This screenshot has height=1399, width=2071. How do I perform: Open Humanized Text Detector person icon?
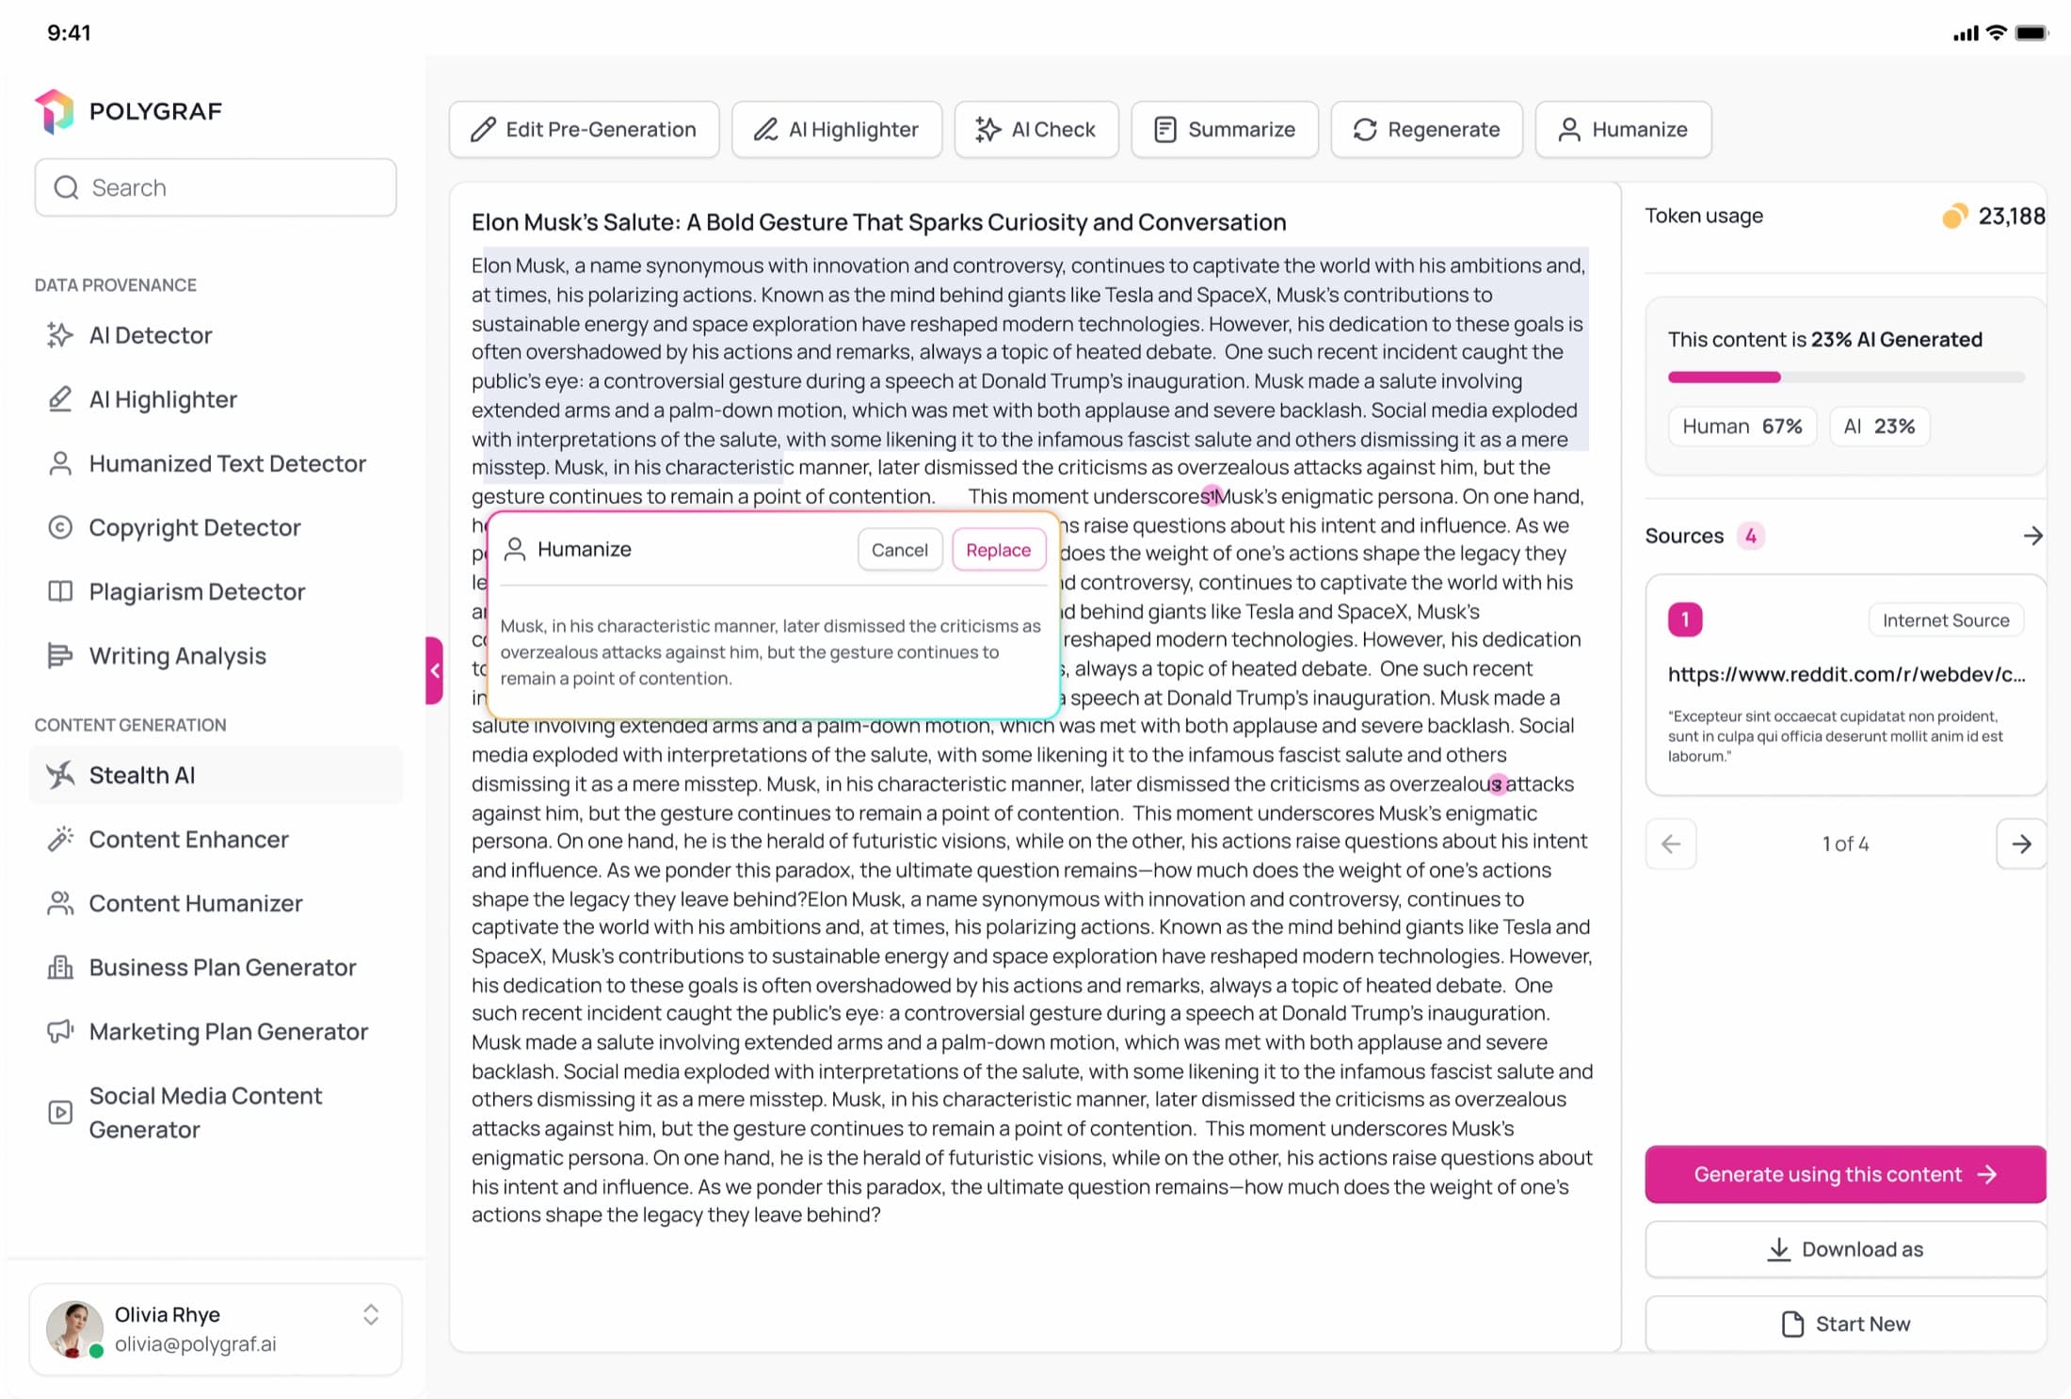pyautogui.click(x=60, y=463)
